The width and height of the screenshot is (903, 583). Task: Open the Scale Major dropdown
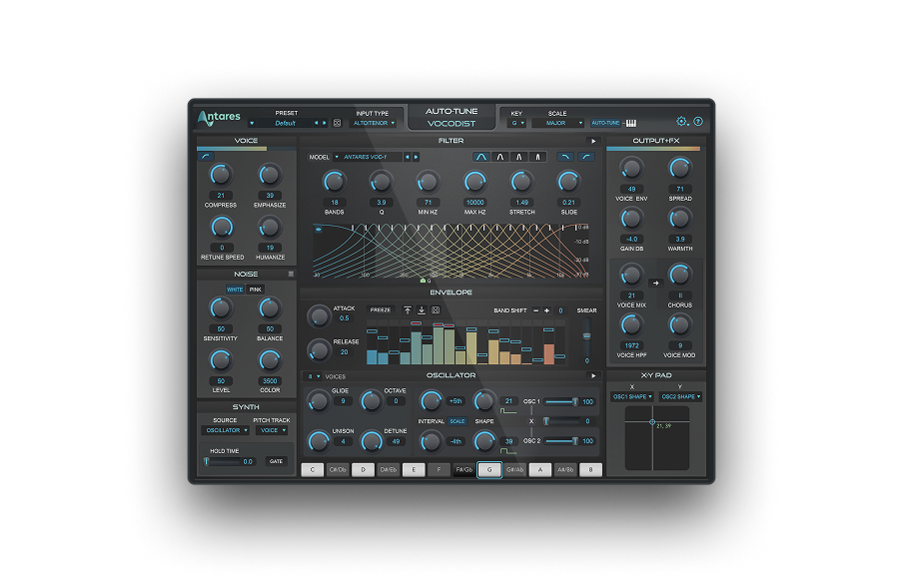tap(558, 123)
